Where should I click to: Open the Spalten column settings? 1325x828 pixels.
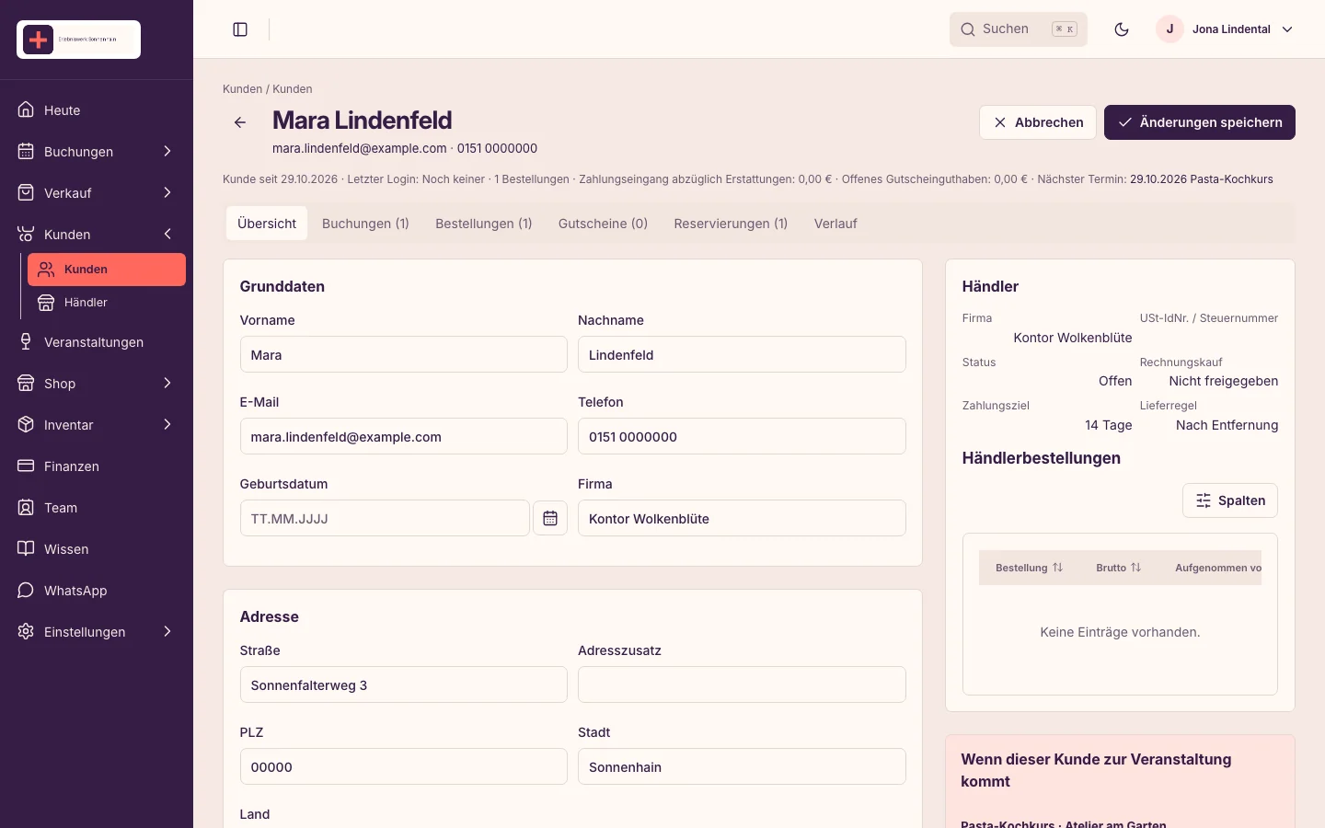(x=1230, y=500)
